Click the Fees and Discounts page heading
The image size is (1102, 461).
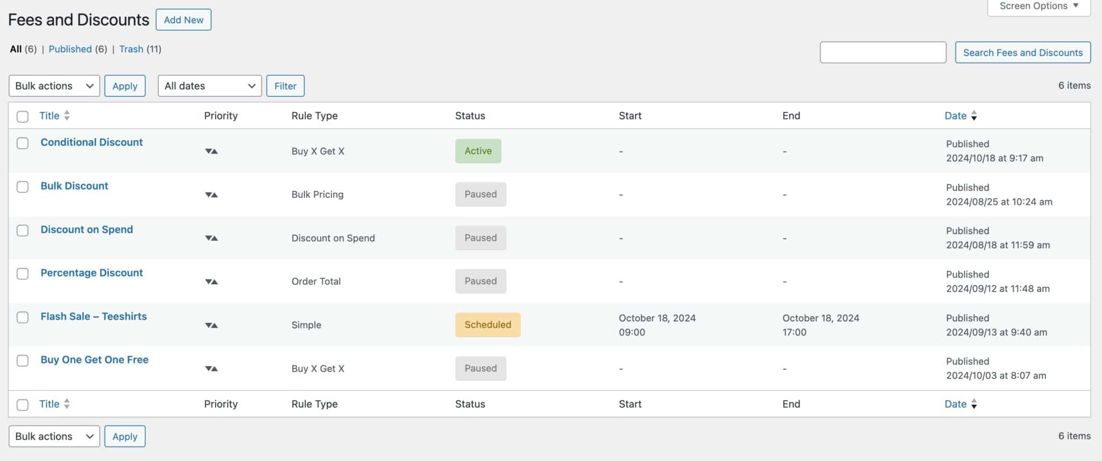click(x=79, y=20)
